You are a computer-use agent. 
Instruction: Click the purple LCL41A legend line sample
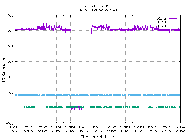(x=173, y=19)
